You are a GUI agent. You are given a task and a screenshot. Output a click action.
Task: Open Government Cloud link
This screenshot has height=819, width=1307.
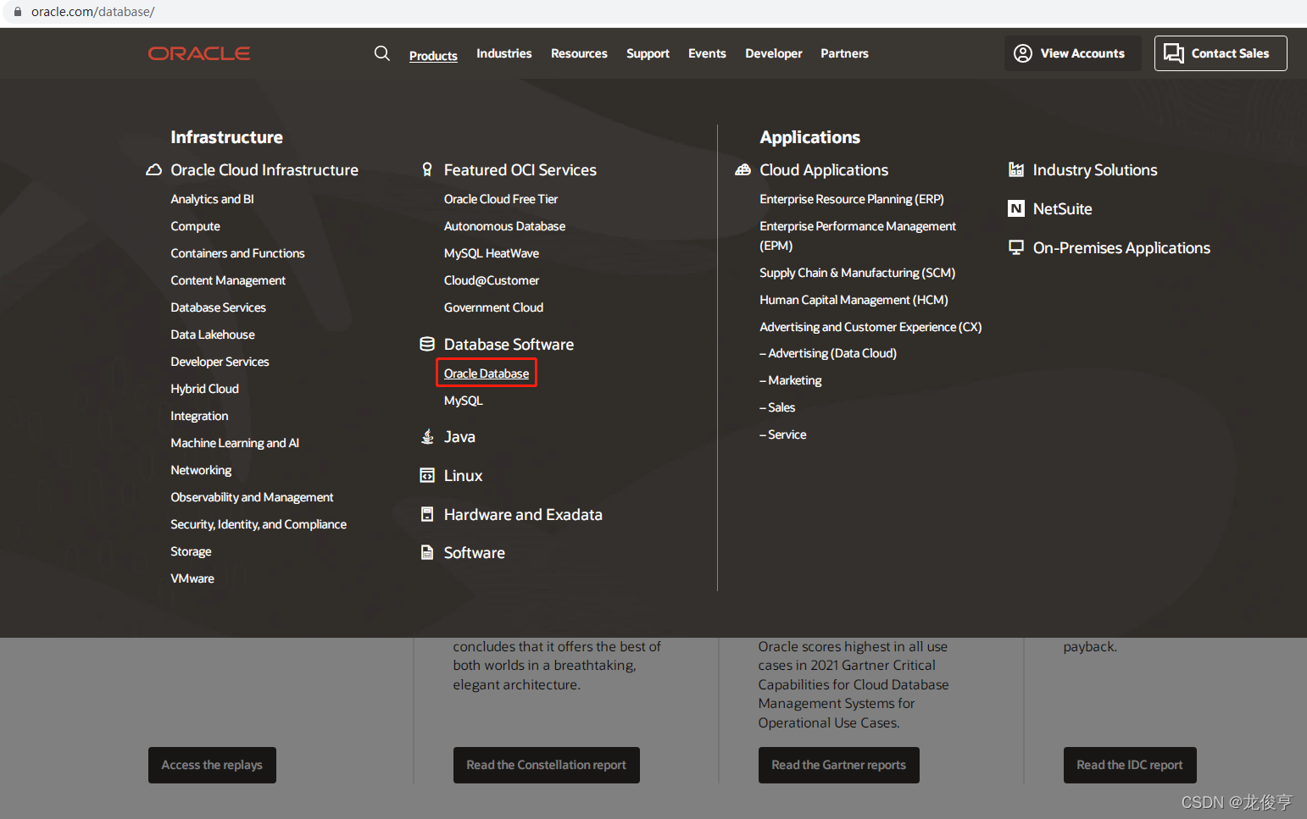(493, 307)
